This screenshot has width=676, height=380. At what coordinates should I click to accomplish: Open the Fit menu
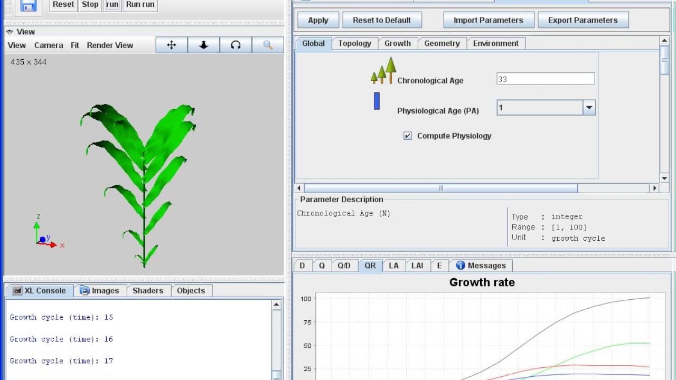tap(75, 45)
